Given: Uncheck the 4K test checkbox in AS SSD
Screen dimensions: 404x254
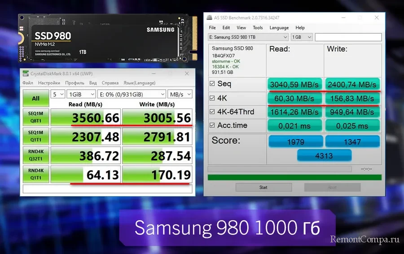Looking at the screenshot, I should point(212,98).
